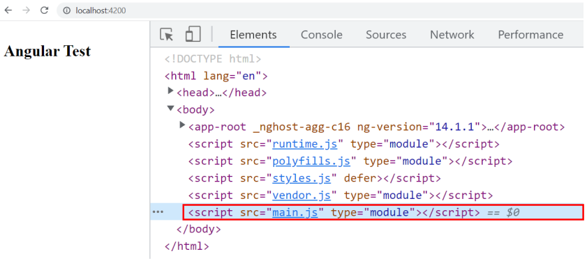The width and height of the screenshot is (587, 263).
Task: Switch to the Console tab
Action: coord(322,35)
